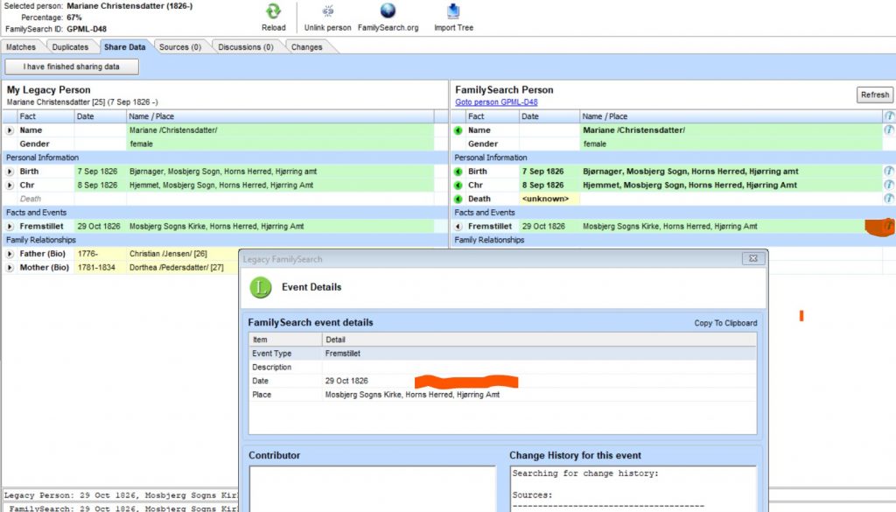Click FamilySearch Name / Place column header
This screenshot has width=896, height=512.
731,116
